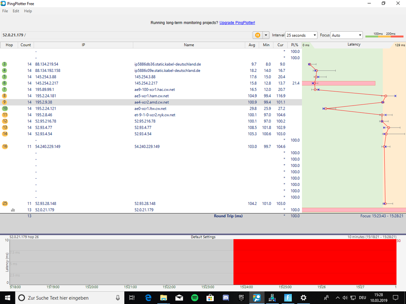Click name et-9-1-0-xcr2.nyk.cw.net
This screenshot has height=304, width=406.
click(x=155, y=115)
